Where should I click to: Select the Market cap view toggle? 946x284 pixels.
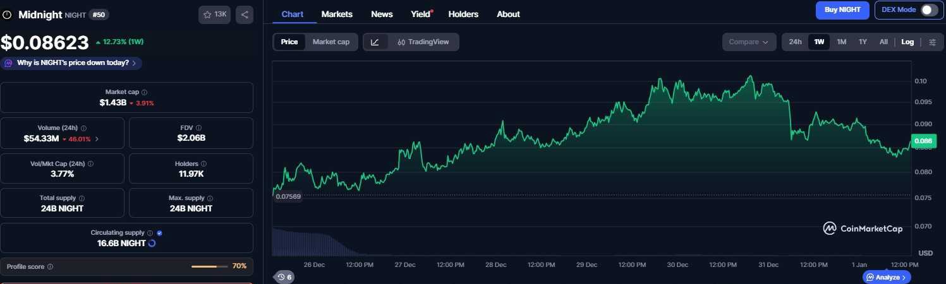coord(331,42)
